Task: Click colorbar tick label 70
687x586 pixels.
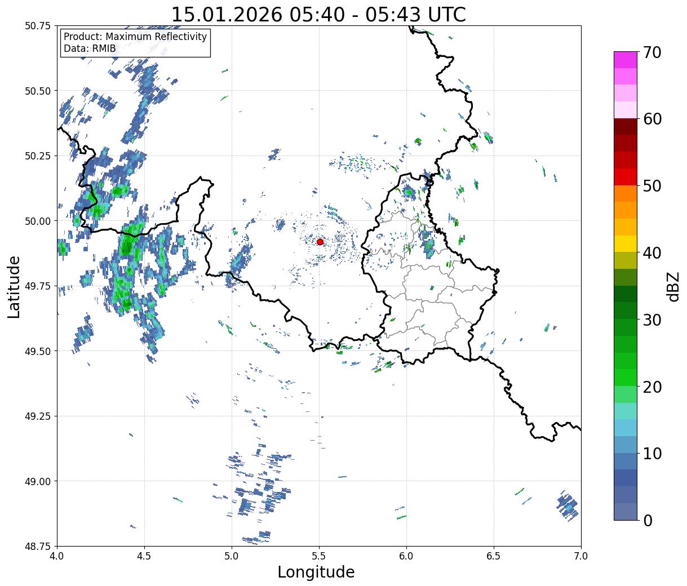Action: (x=651, y=52)
